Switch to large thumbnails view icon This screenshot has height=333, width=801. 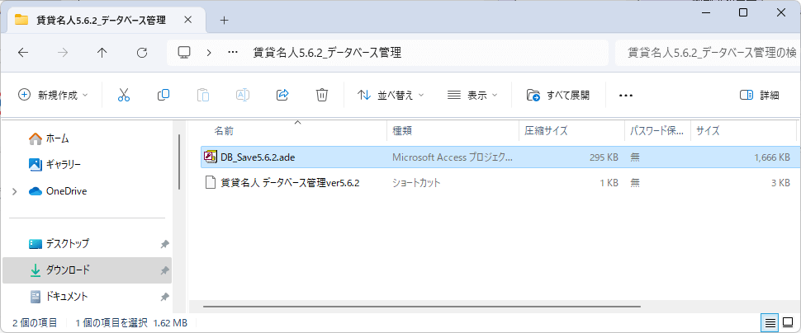pos(789,322)
